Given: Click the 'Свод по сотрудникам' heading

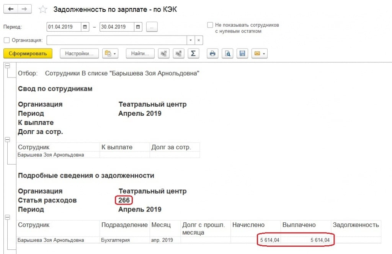Looking at the screenshot, I should pos(55,89).
